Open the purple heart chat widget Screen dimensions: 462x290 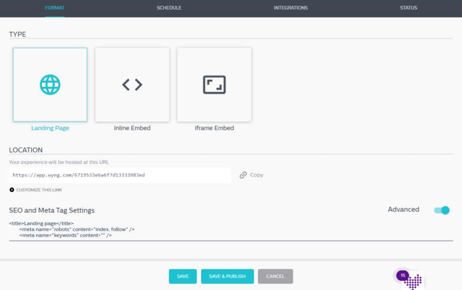coord(413,282)
